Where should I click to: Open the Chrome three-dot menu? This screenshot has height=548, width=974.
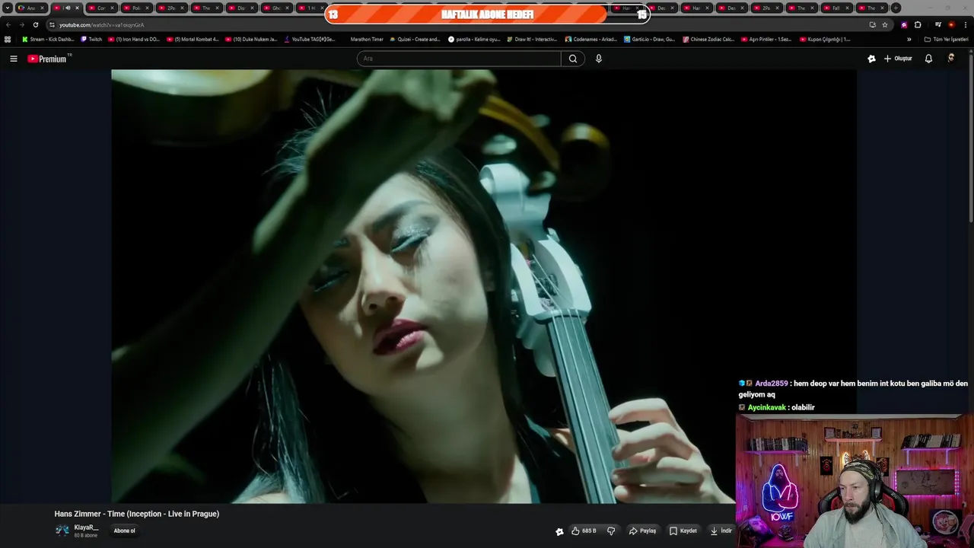[966, 24]
